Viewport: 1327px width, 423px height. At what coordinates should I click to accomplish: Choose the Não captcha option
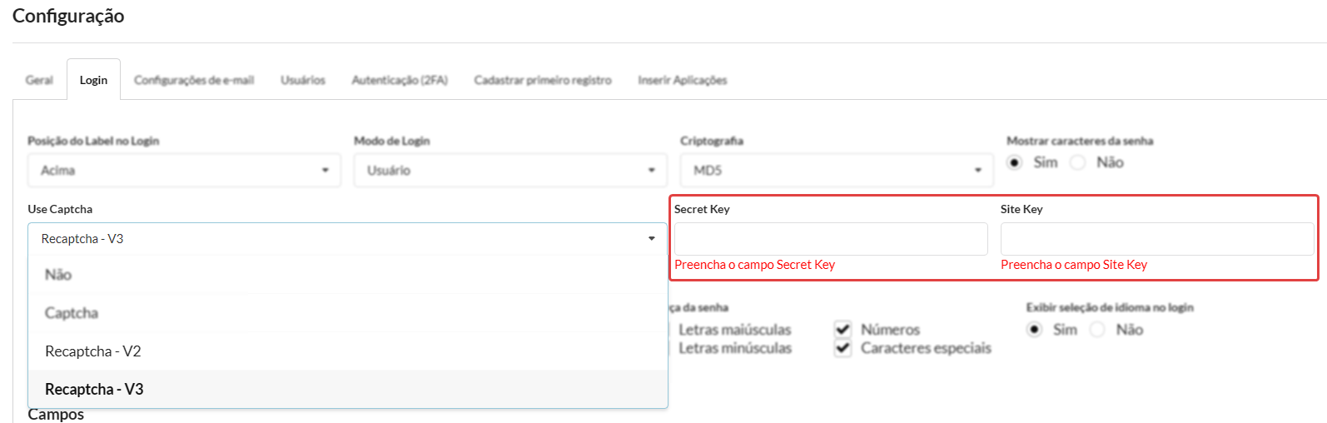click(x=58, y=275)
